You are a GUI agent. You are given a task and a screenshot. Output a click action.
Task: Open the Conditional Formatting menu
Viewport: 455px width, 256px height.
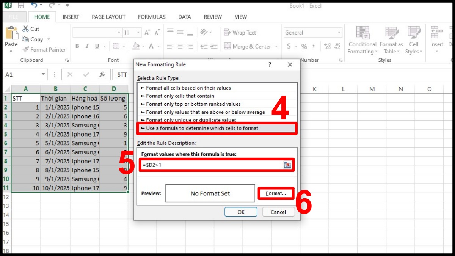coord(362,40)
